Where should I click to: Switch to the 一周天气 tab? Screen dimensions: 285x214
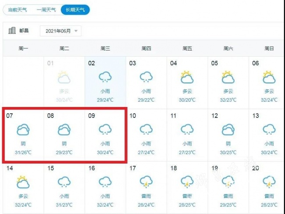pos(46,10)
